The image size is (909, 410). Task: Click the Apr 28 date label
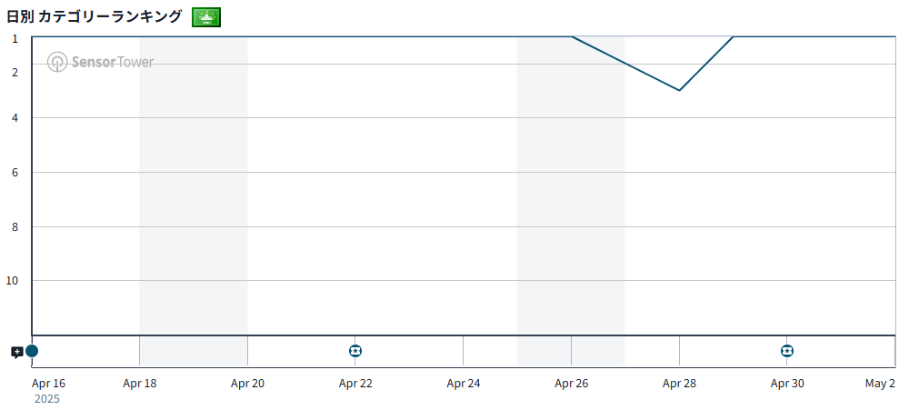(679, 384)
